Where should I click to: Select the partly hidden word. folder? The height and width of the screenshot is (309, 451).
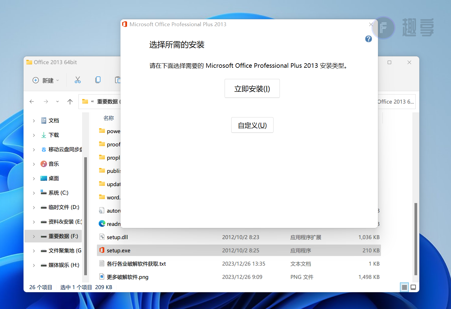click(109, 197)
